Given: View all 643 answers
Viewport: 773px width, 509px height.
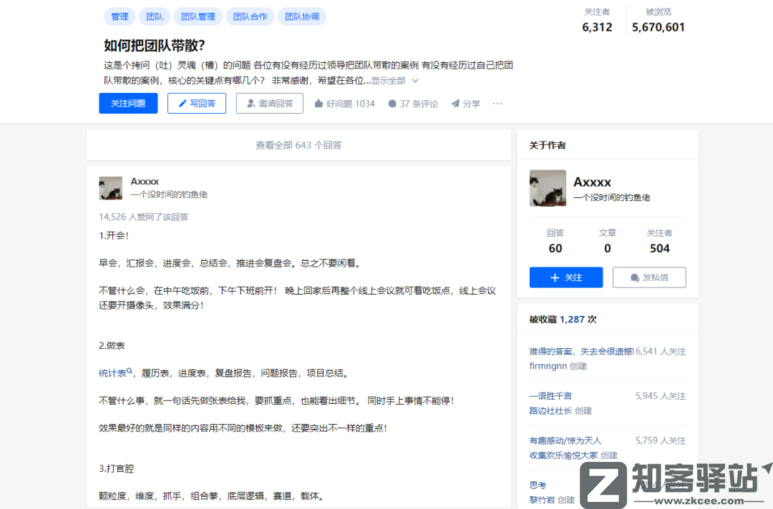Looking at the screenshot, I should coord(298,145).
